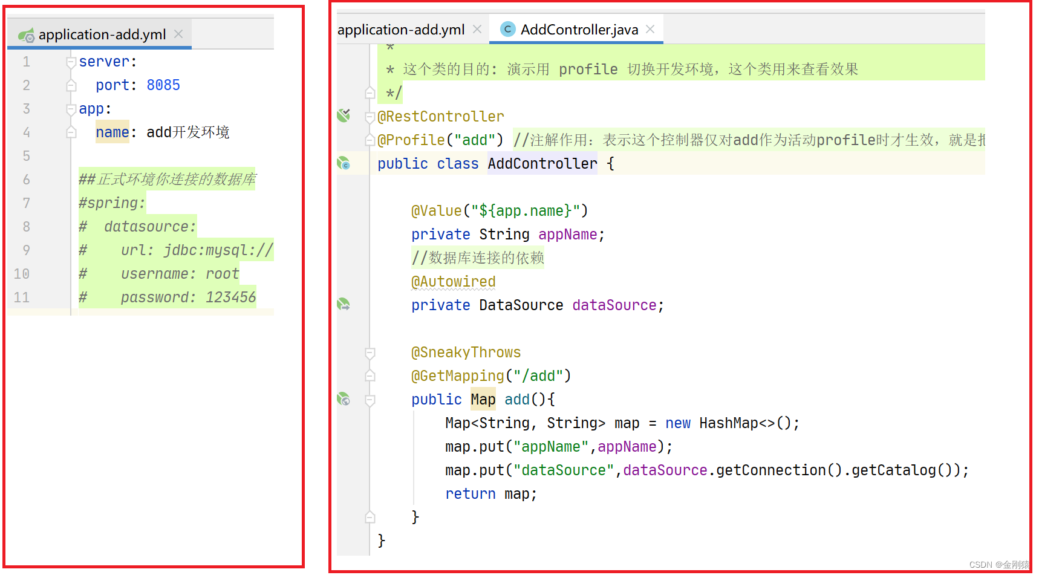Click the commented url: jdbc:mysql:// line
This screenshot has height=575, width=1039.
(x=176, y=250)
